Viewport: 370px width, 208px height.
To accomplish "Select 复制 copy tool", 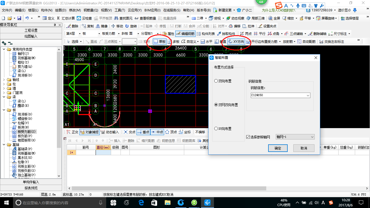I will (88, 26).
